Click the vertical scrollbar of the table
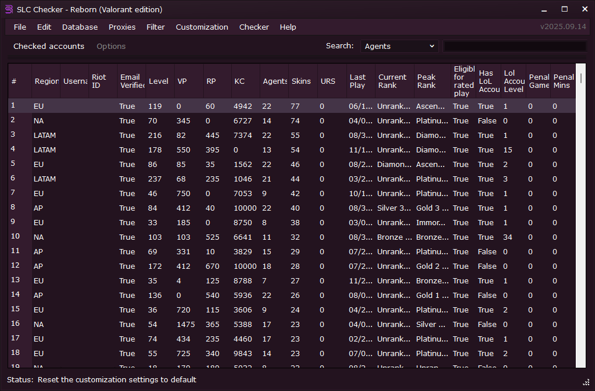 580,215
